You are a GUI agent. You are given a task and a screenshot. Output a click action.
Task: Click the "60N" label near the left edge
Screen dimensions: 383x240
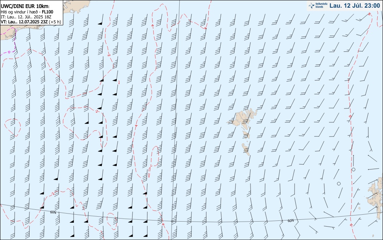(53, 212)
